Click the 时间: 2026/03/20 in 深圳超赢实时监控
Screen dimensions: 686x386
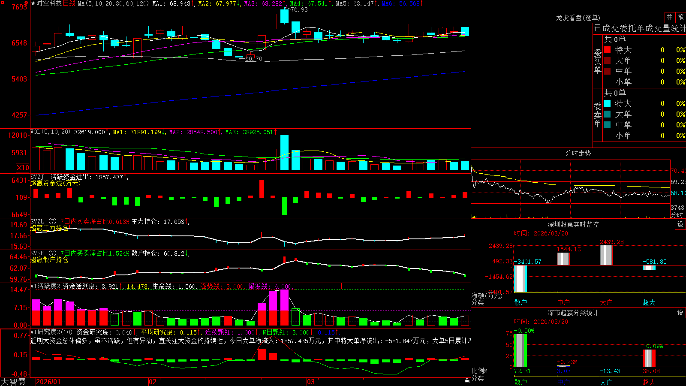click(x=541, y=233)
